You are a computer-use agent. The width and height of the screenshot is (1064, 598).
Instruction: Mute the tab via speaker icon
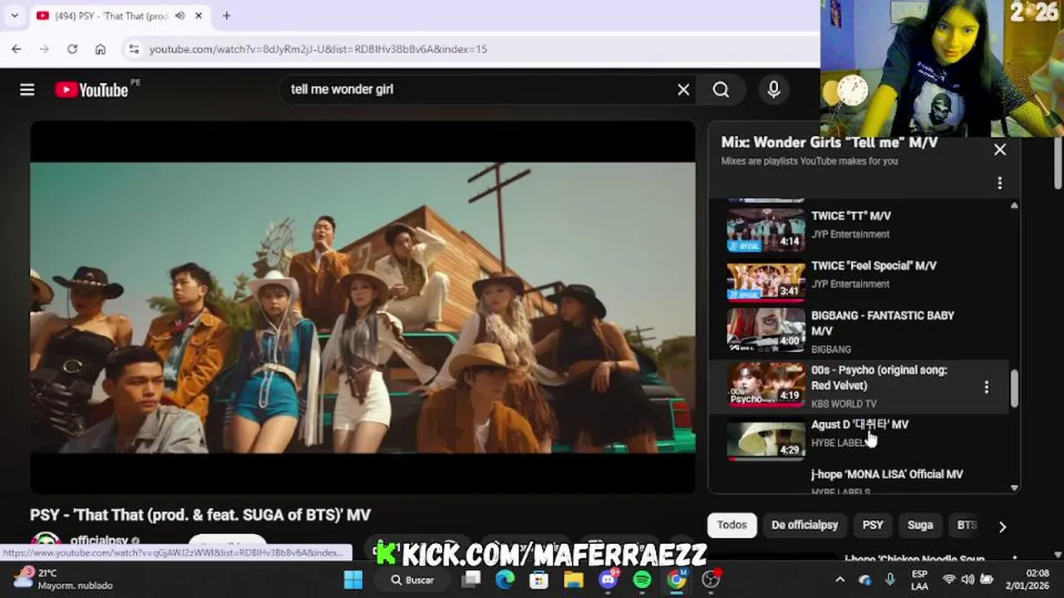point(180,16)
